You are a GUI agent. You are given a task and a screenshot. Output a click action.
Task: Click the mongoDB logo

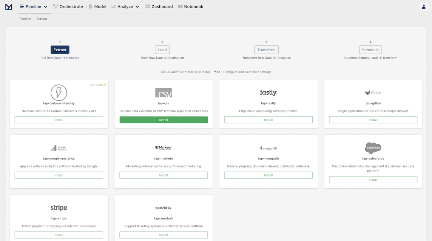(268, 148)
